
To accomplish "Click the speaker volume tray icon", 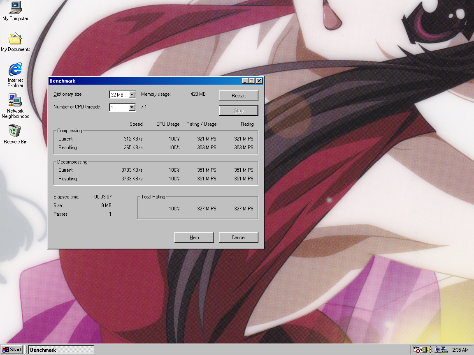I will click(x=430, y=350).
